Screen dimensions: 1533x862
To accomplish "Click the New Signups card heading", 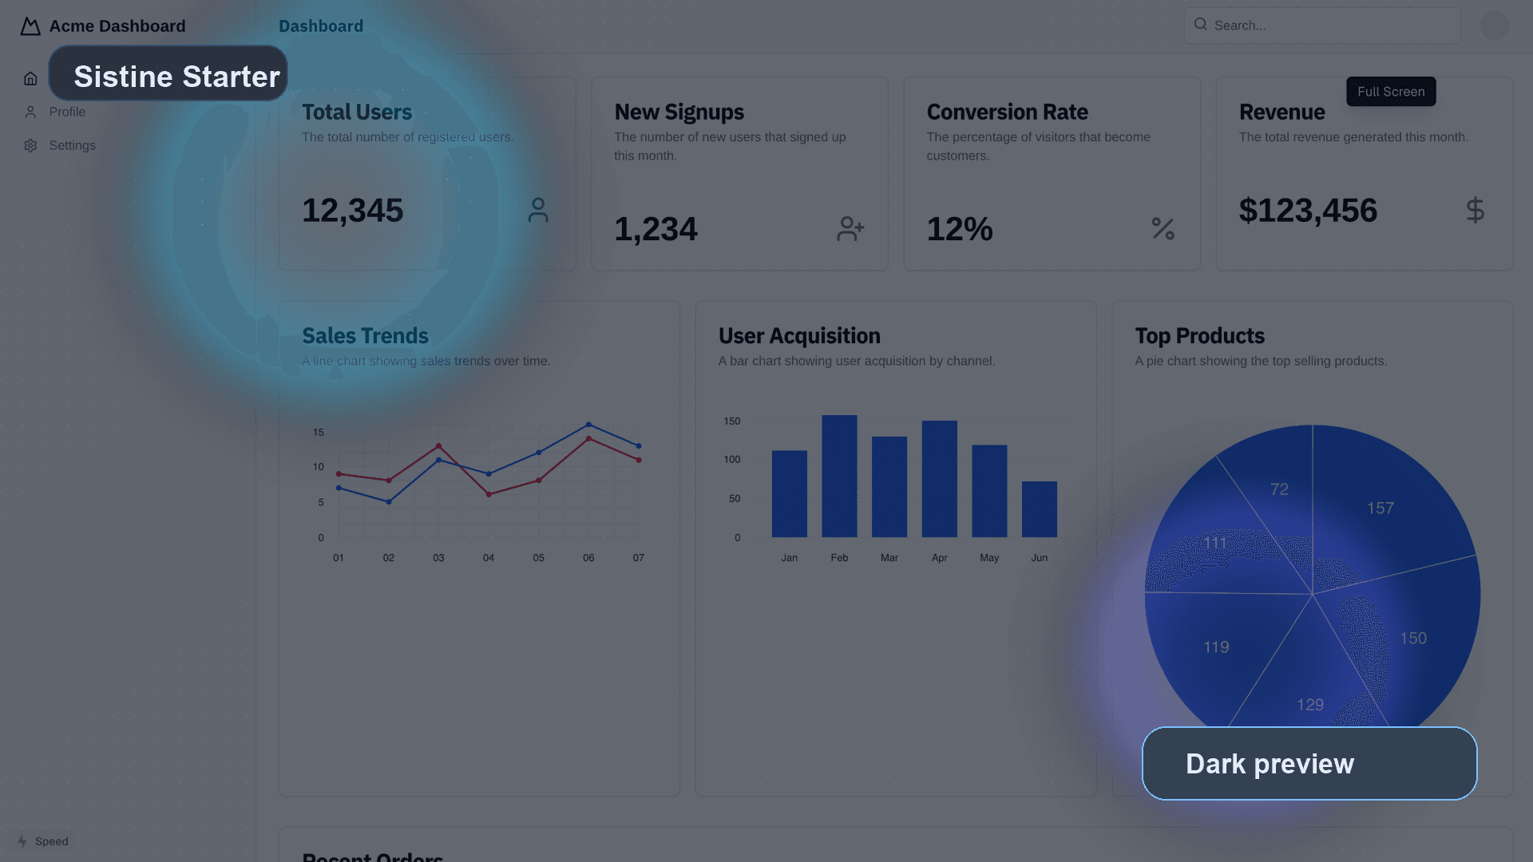I will click(679, 112).
